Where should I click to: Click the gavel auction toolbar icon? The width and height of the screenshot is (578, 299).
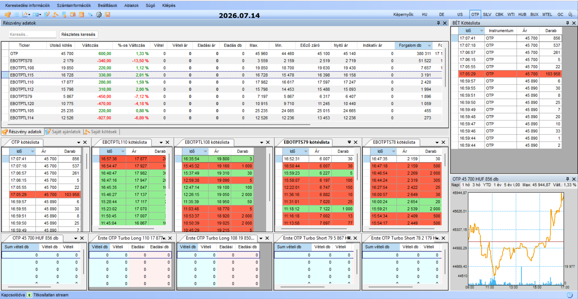pyautogui.click(x=55, y=14)
